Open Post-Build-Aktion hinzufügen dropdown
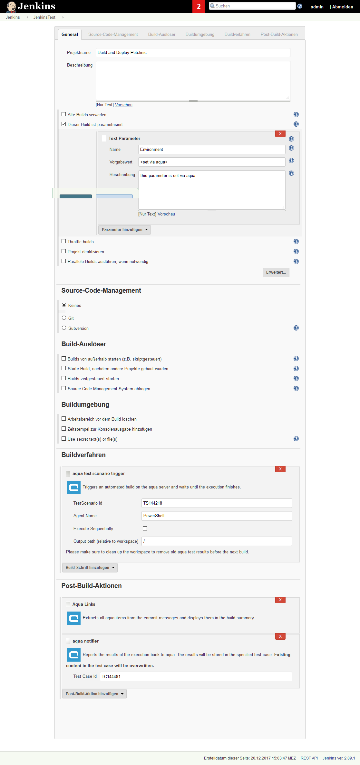 (x=94, y=694)
